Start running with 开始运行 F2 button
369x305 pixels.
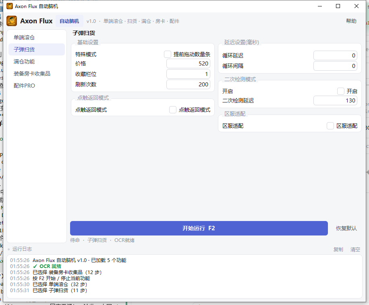[x=199, y=228]
